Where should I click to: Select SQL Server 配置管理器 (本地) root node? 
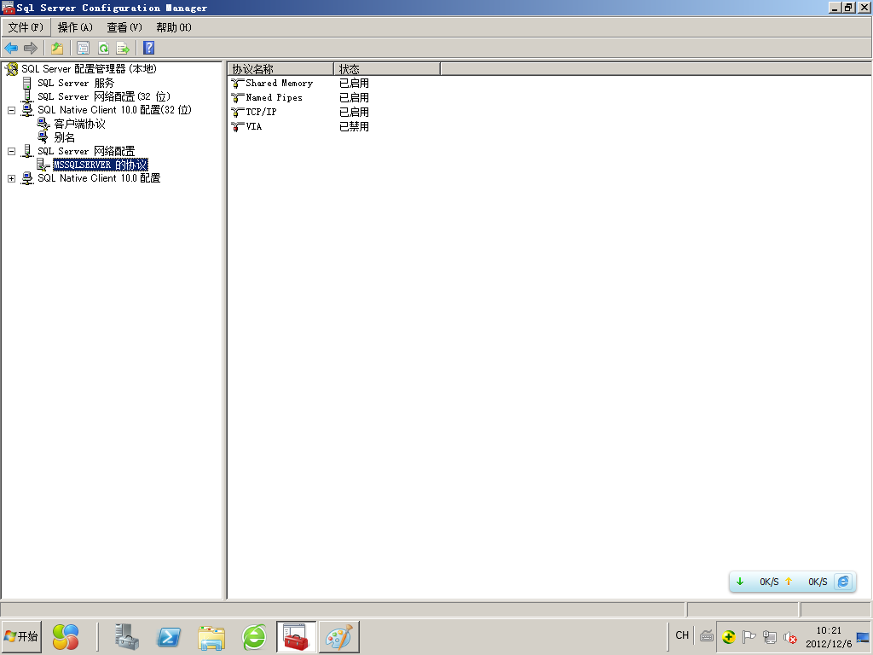tap(89, 69)
